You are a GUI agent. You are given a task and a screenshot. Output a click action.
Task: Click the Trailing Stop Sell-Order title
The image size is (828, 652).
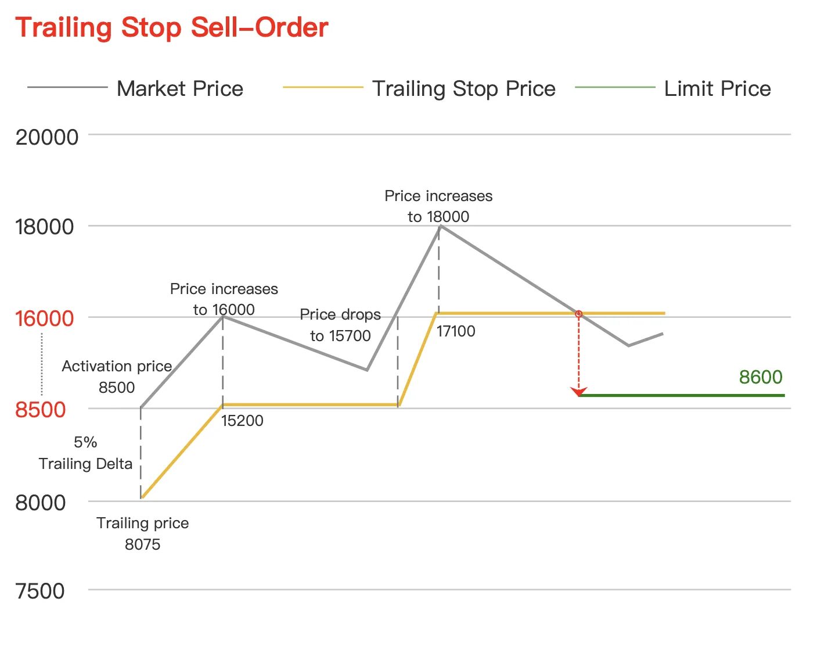coord(172,27)
